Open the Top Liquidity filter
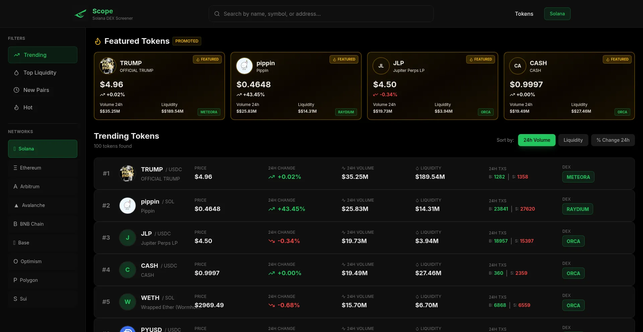Screen dimensions: 643x332 coord(43,73)
